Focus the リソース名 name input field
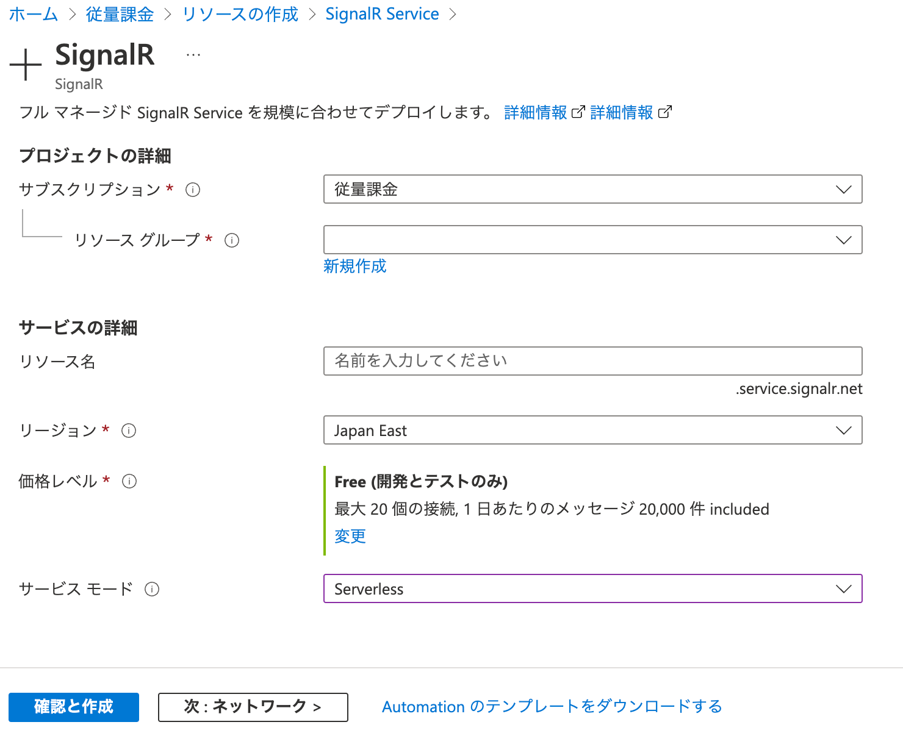This screenshot has width=903, height=733. point(592,361)
